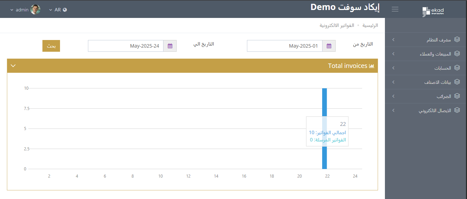Click the layers icon of مشرف النظام
Image resolution: width=467 pixels, height=199 pixels.
coord(457,40)
